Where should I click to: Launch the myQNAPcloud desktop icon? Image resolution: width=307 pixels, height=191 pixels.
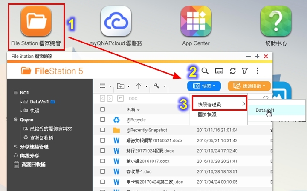[x=116, y=21]
